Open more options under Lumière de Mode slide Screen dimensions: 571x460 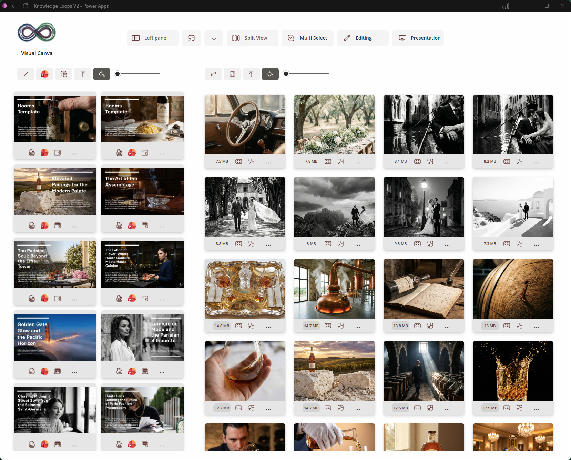162,372
